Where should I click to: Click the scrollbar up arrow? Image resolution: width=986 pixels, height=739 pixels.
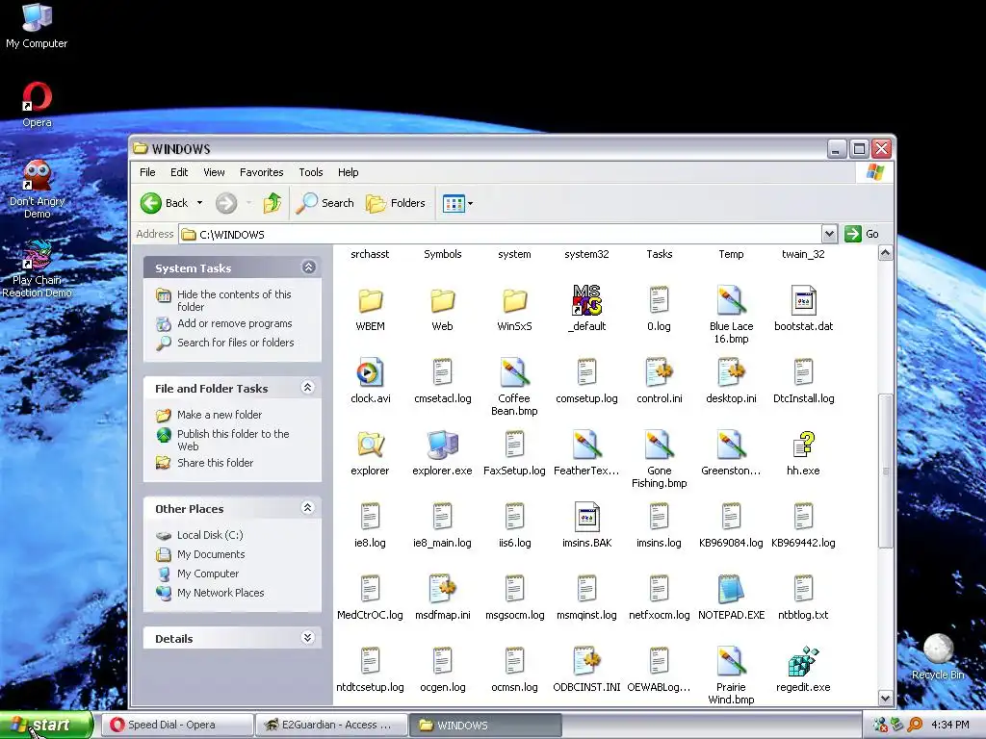886,253
